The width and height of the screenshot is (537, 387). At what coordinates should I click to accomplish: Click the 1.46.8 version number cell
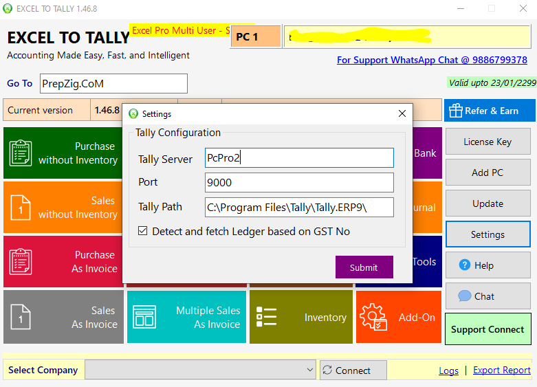point(107,110)
